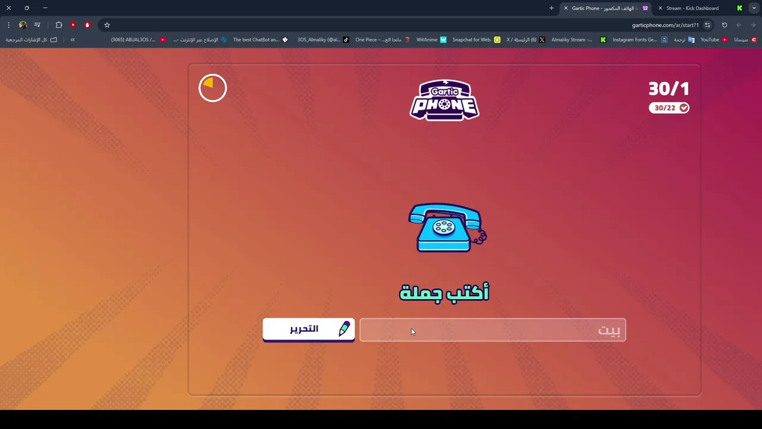The height and width of the screenshot is (429, 762).
Task: Click the red YouTube extension icon
Action: tap(73, 25)
